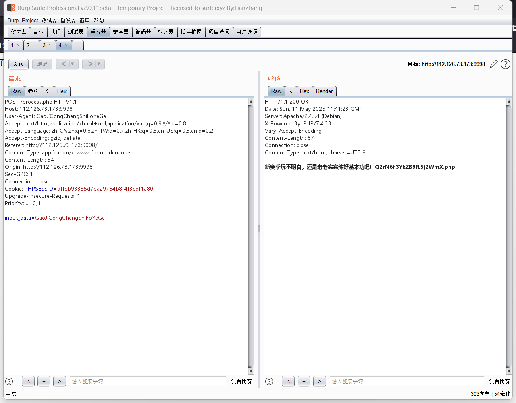Click request search plus options button
This screenshot has height=403, width=516.
pyautogui.click(x=44, y=381)
